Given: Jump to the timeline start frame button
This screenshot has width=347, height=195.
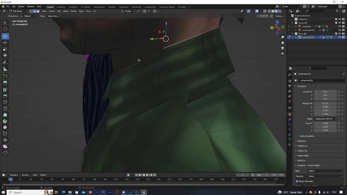Looking at the screenshot, I should (136, 175).
